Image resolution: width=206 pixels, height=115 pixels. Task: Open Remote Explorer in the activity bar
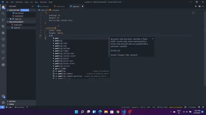click(x=3, y=39)
